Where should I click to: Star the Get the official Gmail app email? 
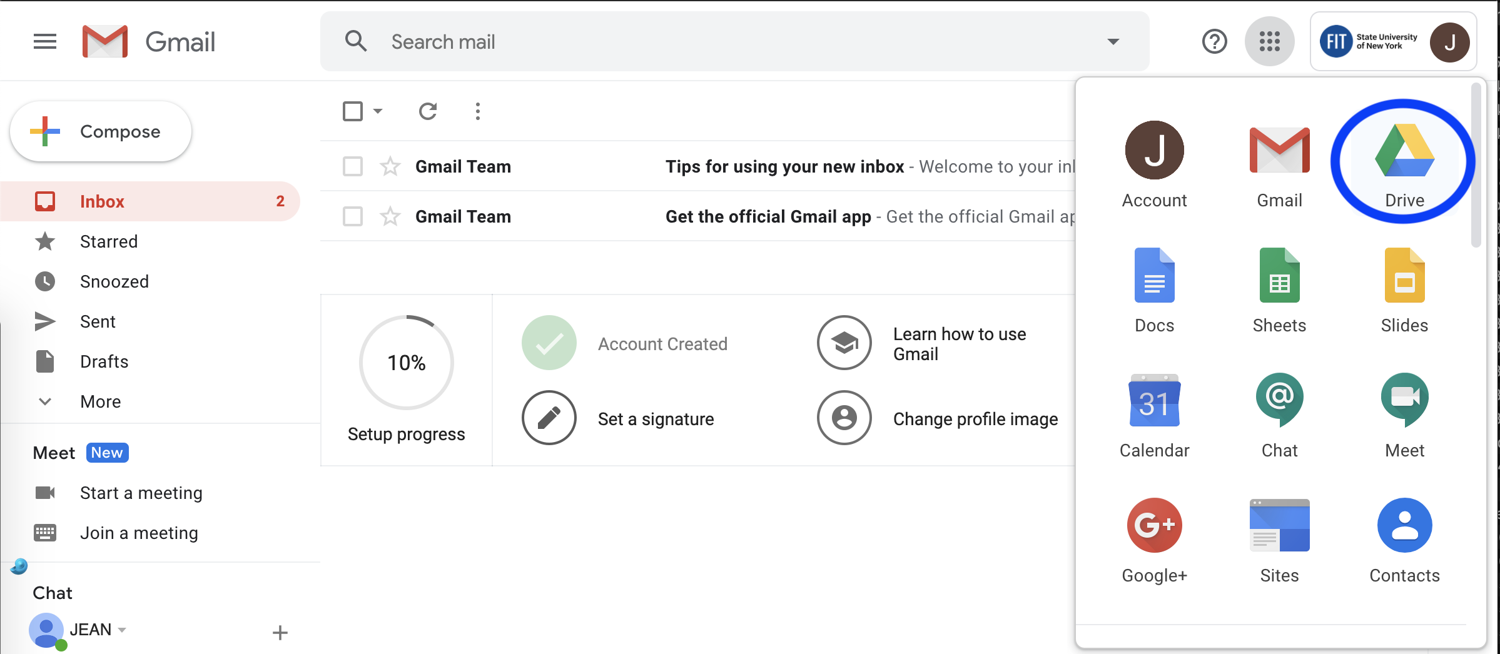click(x=390, y=216)
